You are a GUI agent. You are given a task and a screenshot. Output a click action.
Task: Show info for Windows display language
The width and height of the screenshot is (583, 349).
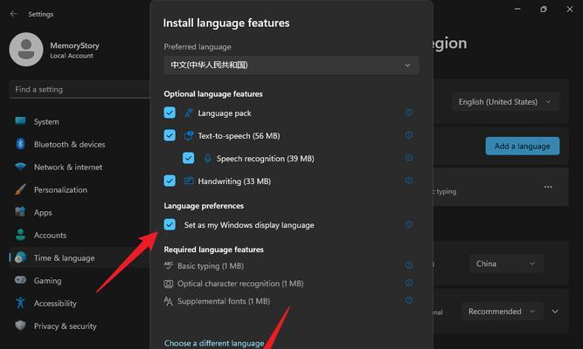click(x=408, y=224)
